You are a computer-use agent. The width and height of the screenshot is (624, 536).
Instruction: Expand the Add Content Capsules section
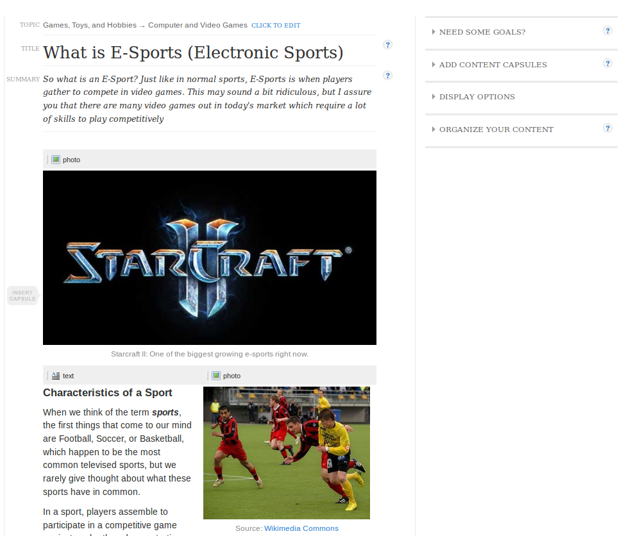[x=489, y=65]
